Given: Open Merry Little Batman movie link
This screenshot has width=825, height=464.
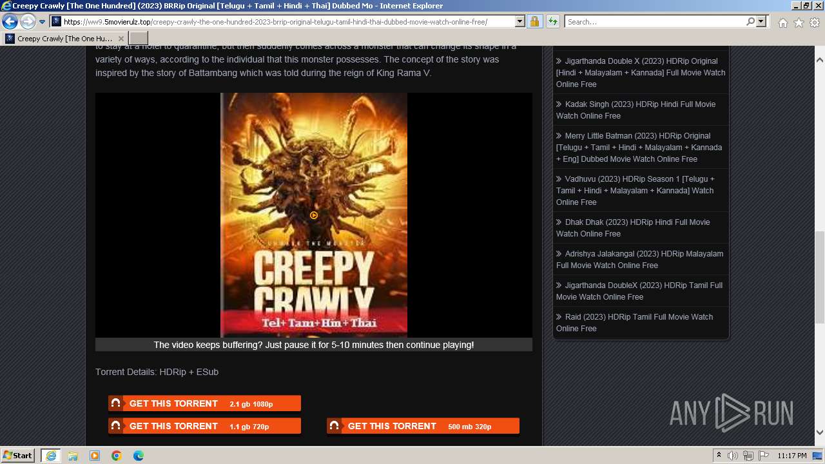Looking at the screenshot, I should tap(639, 148).
